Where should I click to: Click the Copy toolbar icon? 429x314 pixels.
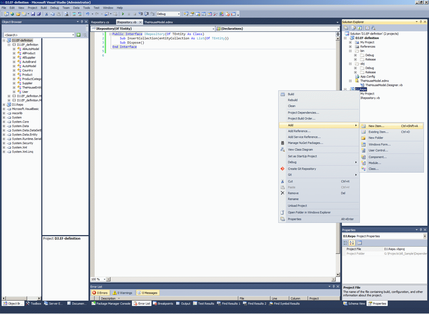tap(52, 14)
